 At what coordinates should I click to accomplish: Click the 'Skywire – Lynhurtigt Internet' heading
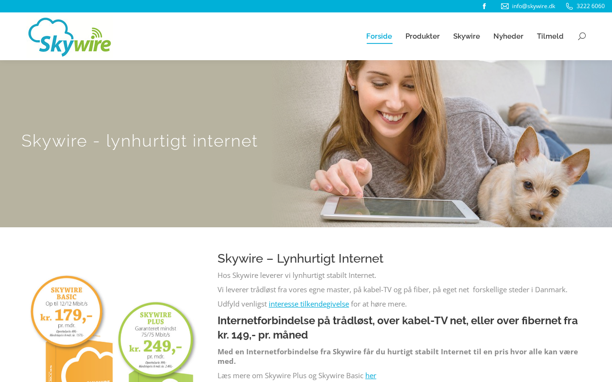pyautogui.click(x=300, y=258)
